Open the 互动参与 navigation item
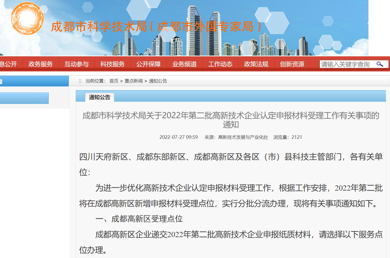The height and width of the screenshot is (258, 390). click(77, 64)
